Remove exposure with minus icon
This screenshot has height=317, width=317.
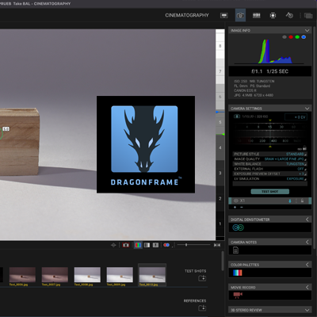tap(242, 207)
